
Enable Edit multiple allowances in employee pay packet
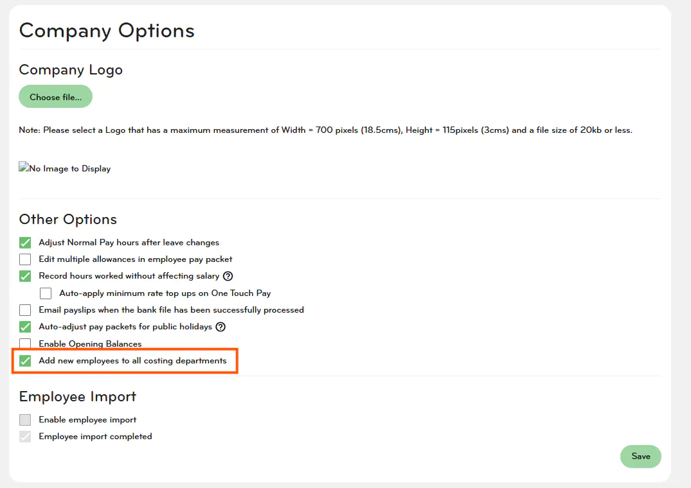[x=25, y=259]
